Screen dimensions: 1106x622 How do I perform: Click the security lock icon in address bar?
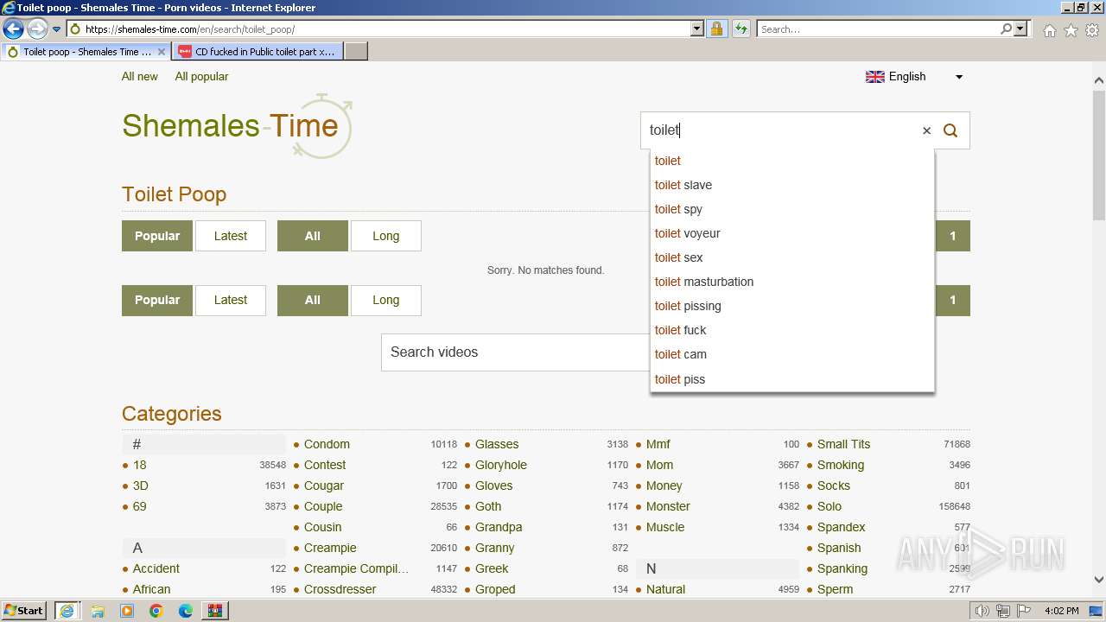point(716,29)
